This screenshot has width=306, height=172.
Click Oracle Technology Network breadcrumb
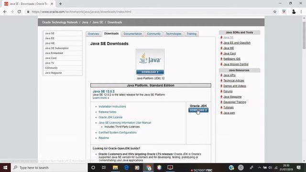pyautogui.click(x=60, y=22)
